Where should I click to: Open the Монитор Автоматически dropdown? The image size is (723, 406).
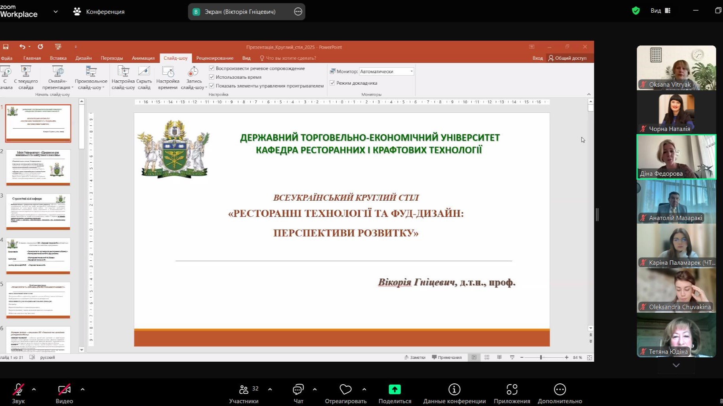click(x=411, y=72)
